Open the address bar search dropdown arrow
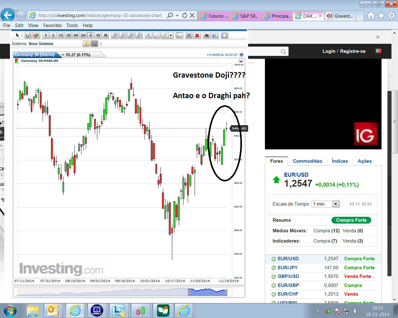The width and height of the screenshot is (398, 318). click(x=177, y=16)
